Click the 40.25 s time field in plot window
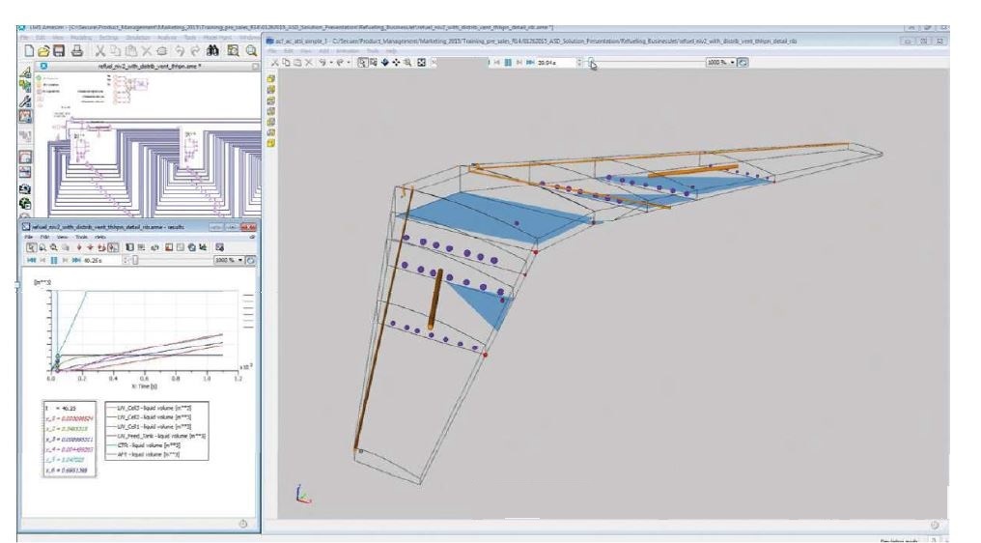The image size is (981, 543). [x=102, y=260]
